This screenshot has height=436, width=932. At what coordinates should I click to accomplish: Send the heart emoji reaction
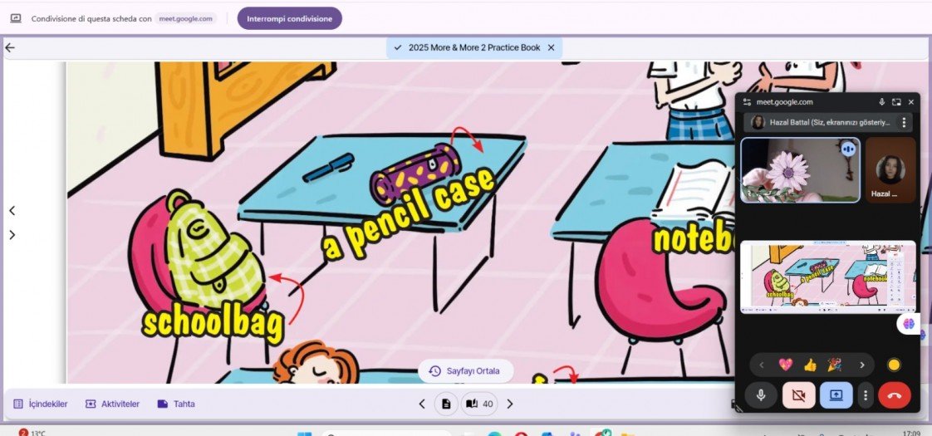(x=785, y=365)
